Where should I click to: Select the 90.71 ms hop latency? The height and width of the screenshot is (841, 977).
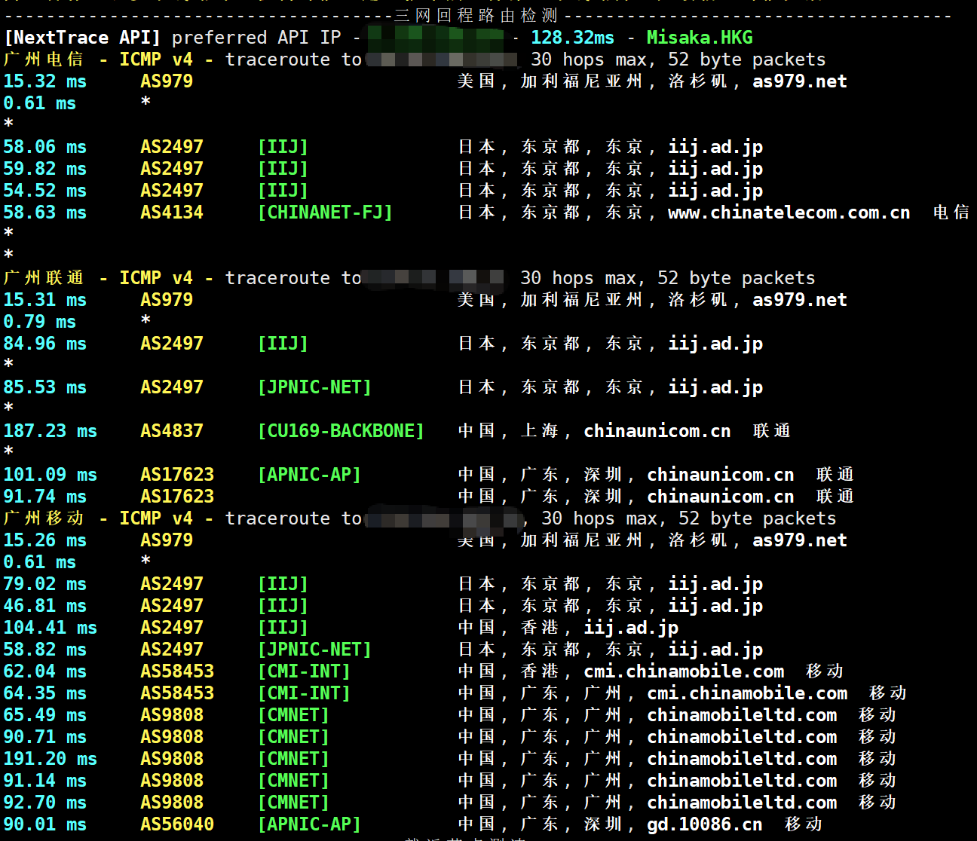[45, 737]
